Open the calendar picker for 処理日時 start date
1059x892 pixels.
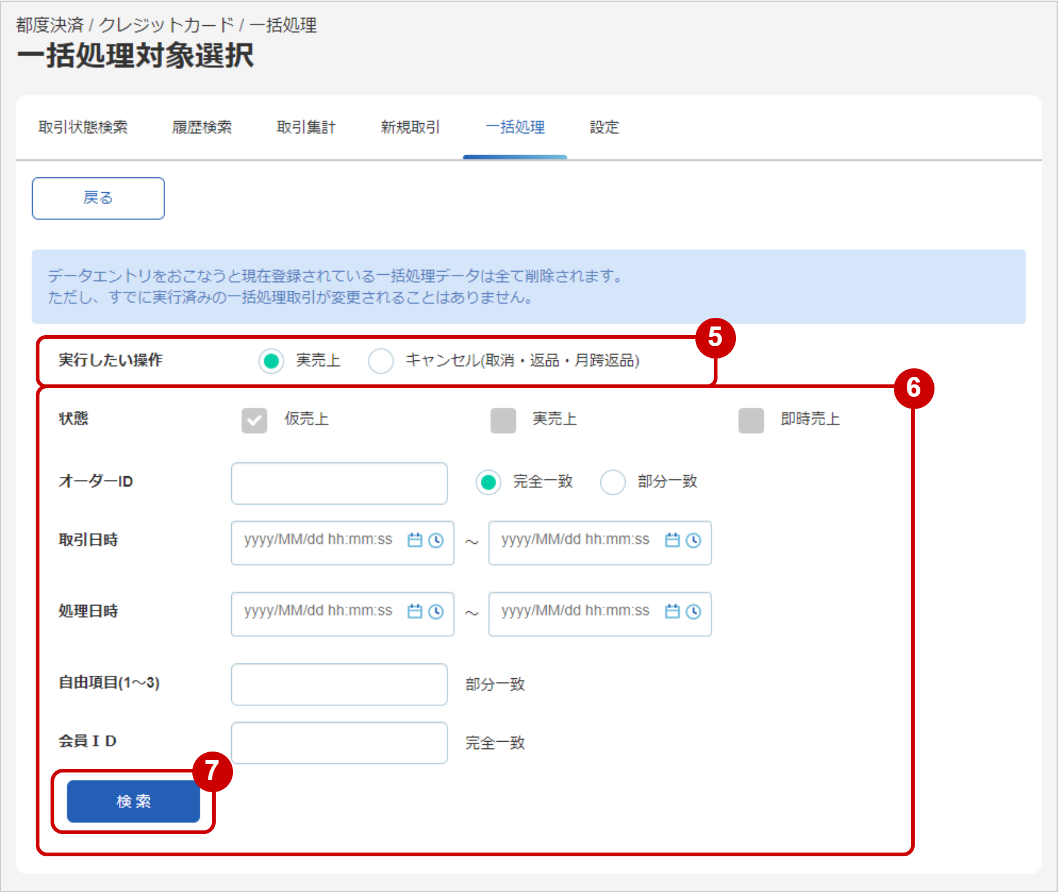click(x=415, y=612)
